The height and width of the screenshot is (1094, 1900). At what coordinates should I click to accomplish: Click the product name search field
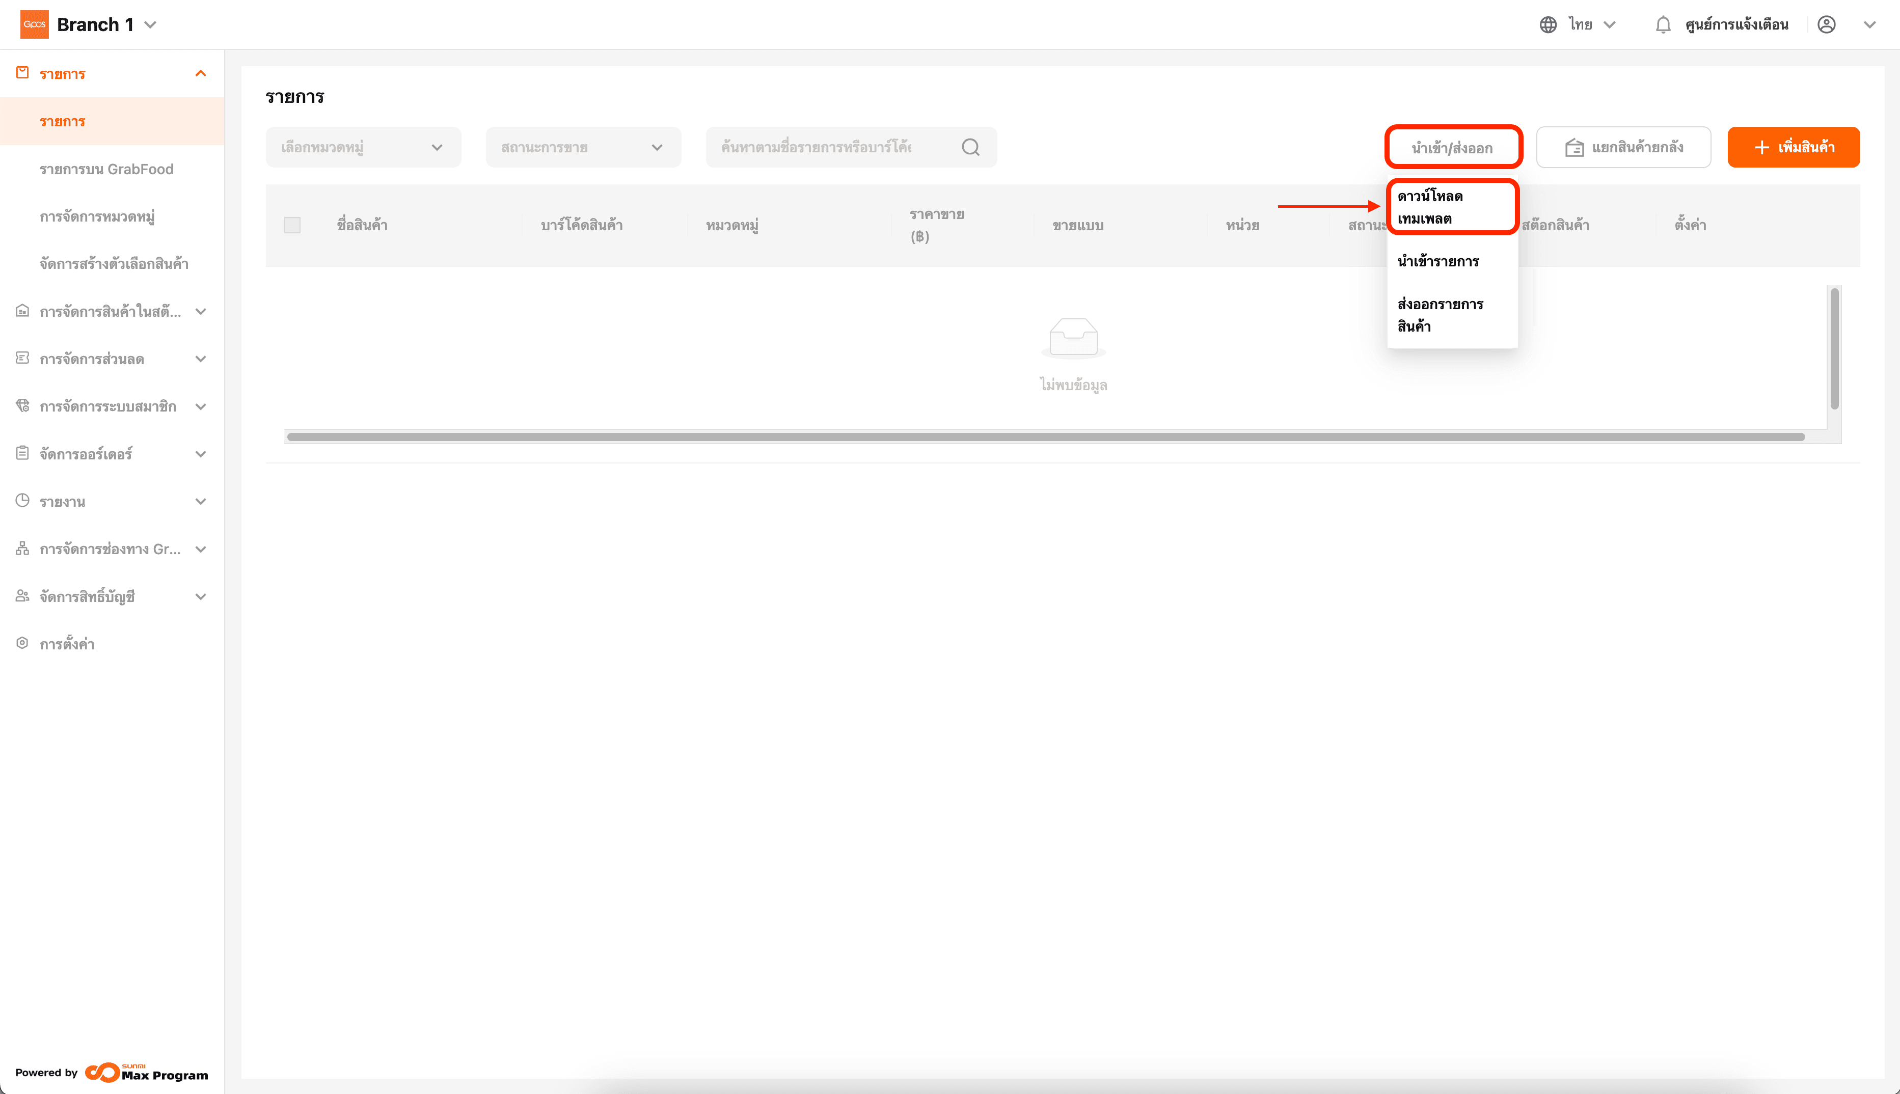826,147
